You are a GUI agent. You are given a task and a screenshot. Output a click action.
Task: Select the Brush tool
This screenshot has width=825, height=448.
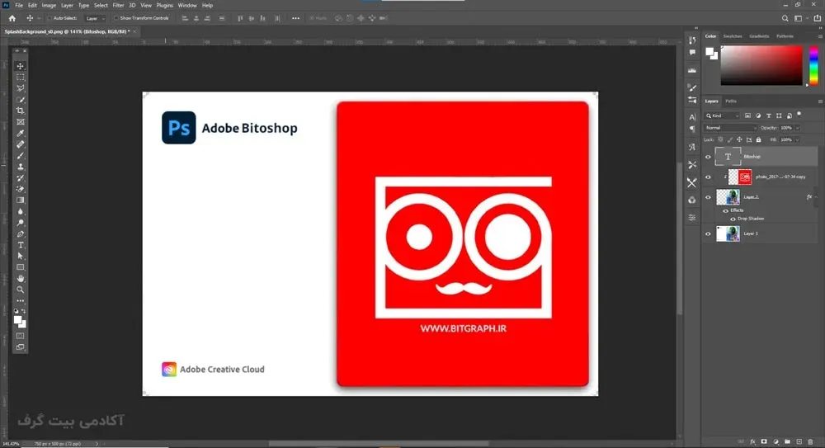[x=20, y=156]
